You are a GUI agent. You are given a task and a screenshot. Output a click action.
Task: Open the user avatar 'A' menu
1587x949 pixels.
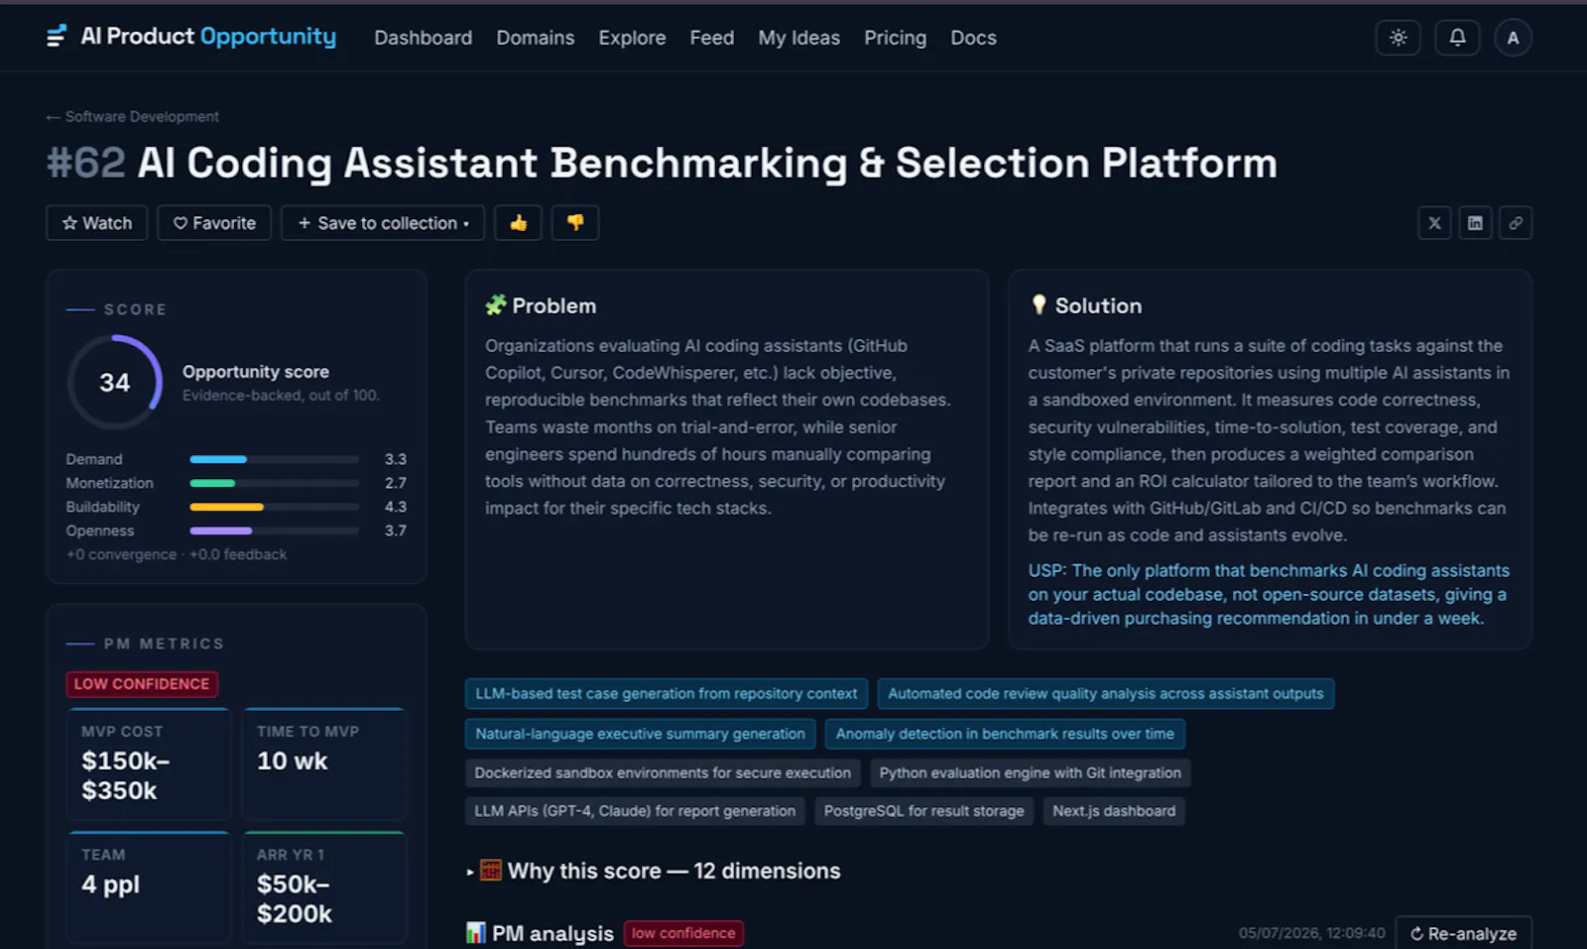[1513, 38]
